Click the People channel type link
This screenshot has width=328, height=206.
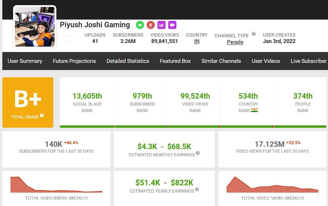(x=235, y=42)
